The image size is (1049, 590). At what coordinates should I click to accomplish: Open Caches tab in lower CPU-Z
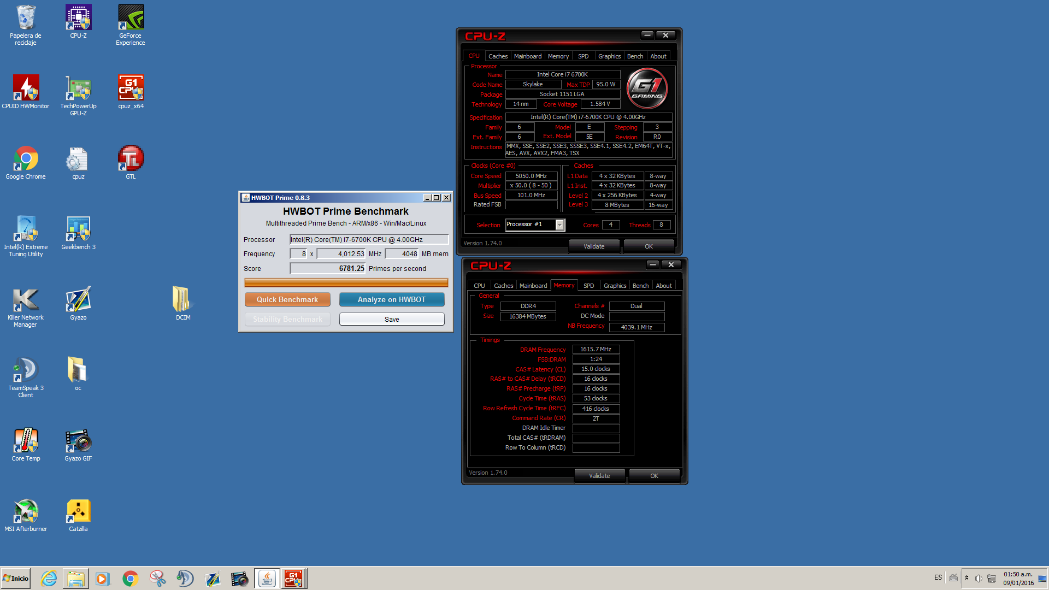pyautogui.click(x=503, y=286)
